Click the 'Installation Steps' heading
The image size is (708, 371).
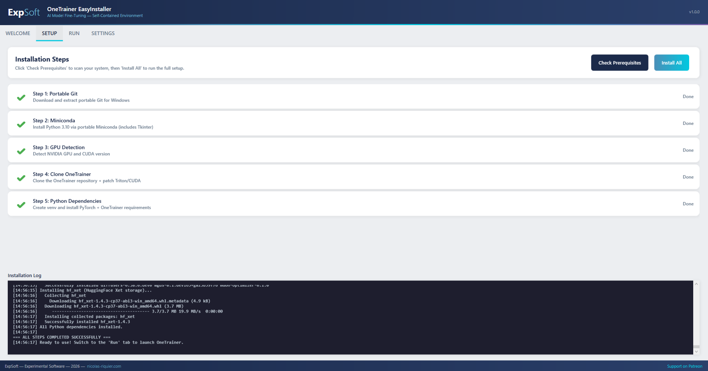42,59
